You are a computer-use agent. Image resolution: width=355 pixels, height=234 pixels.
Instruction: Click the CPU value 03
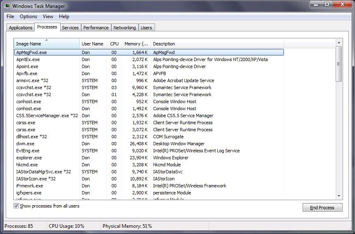pos(114,87)
